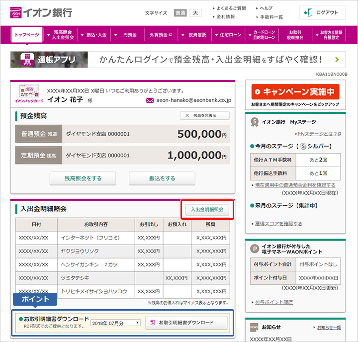Click the ヤクジヨウリソク transaction row
The height and width of the screenshot is (342, 358).
tap(123, 252)
